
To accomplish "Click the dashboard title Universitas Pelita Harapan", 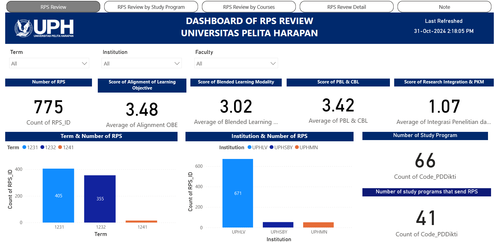I will [x=249, y=33].
